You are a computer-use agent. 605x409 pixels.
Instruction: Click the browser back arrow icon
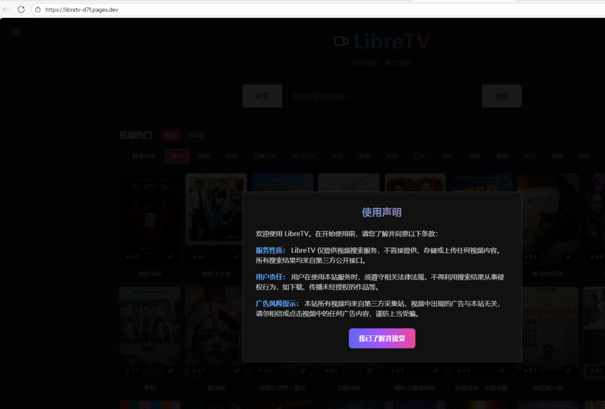point(7,9)
